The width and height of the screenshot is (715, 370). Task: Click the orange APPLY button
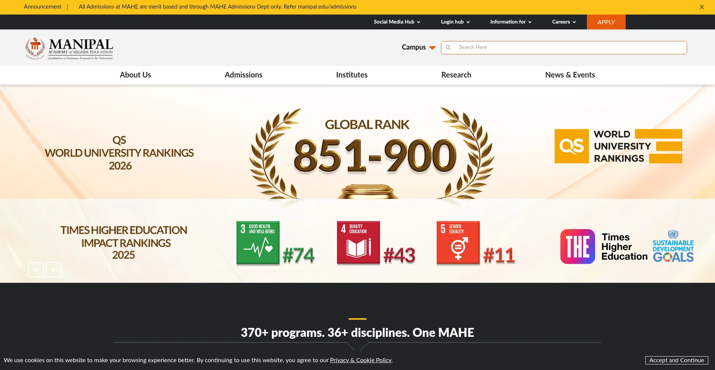(x=606, y=22)
